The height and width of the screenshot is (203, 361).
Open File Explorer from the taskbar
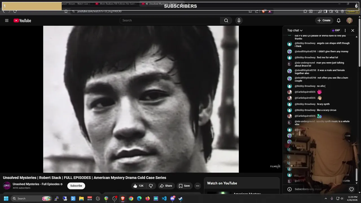tap(81, 198)
